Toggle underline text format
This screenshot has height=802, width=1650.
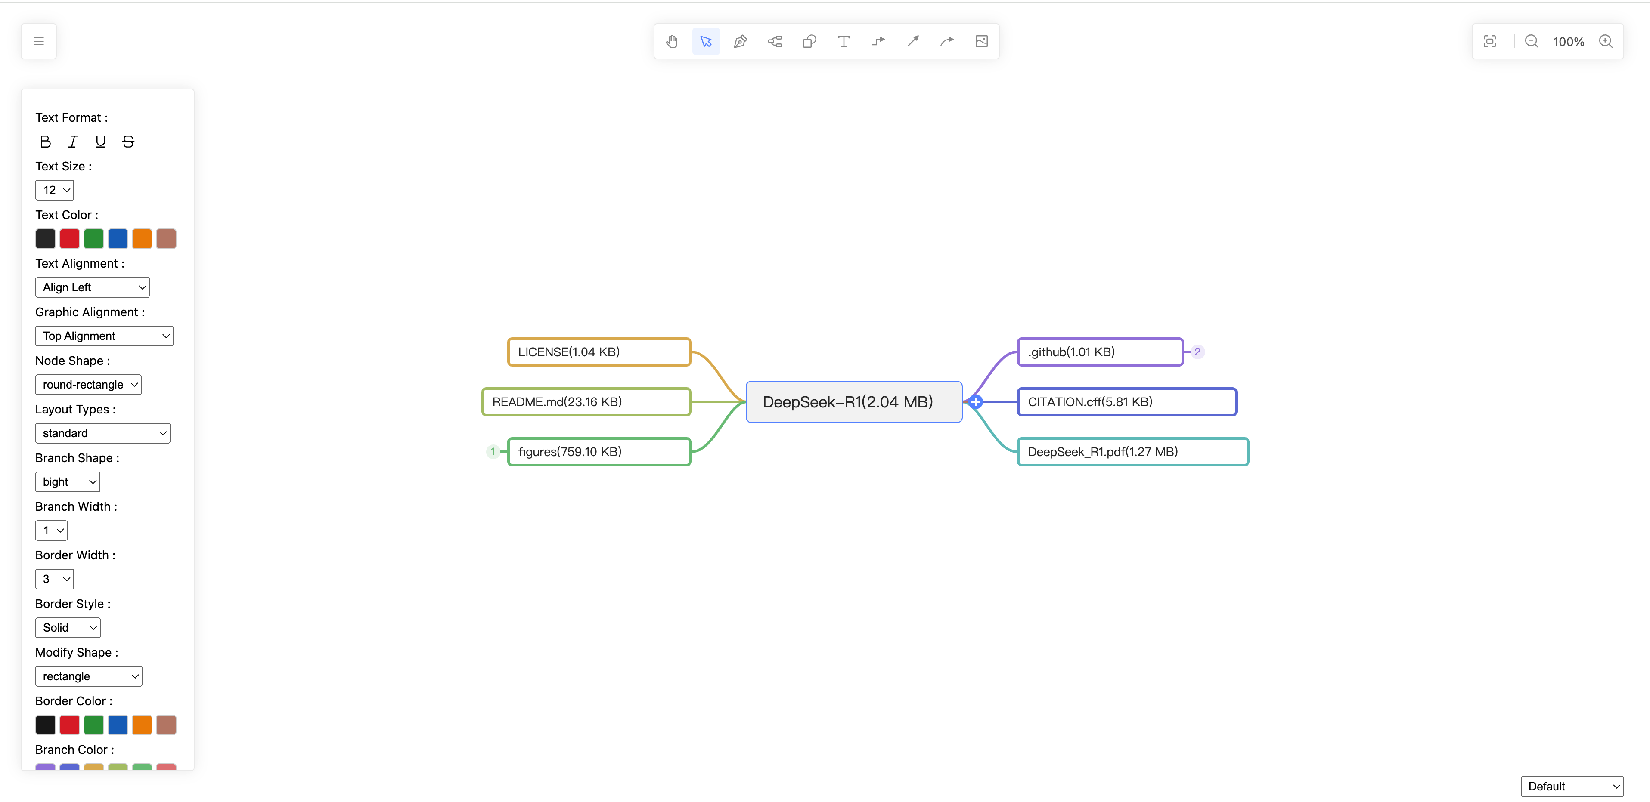101,142
